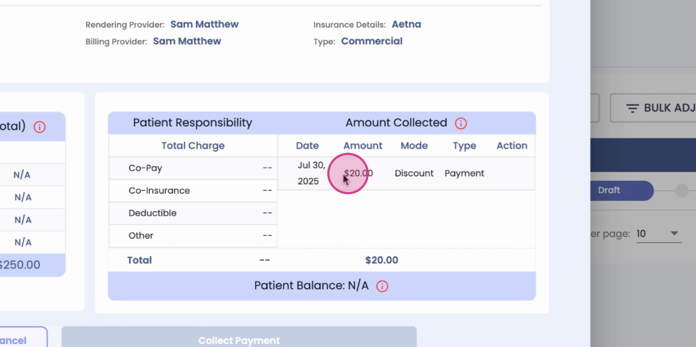Click the Action column header

(x=512, y=146)
